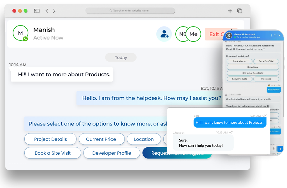Switch to the NC view circle
Screen dimensions: 287x188
click(182, 34)
